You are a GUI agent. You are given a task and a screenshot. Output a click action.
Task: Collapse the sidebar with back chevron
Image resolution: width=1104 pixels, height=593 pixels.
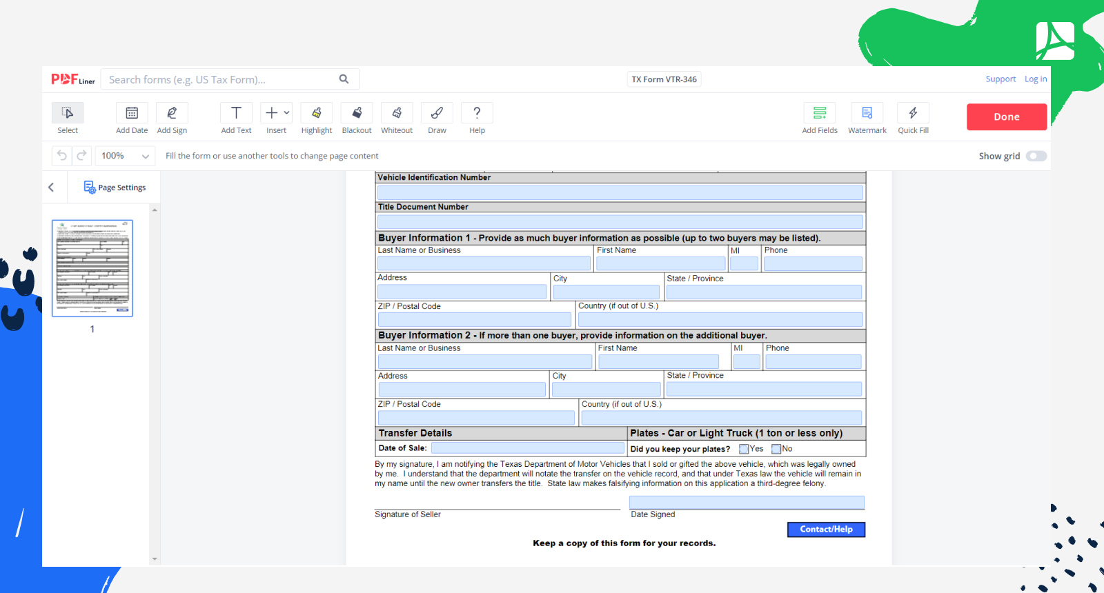51,188
